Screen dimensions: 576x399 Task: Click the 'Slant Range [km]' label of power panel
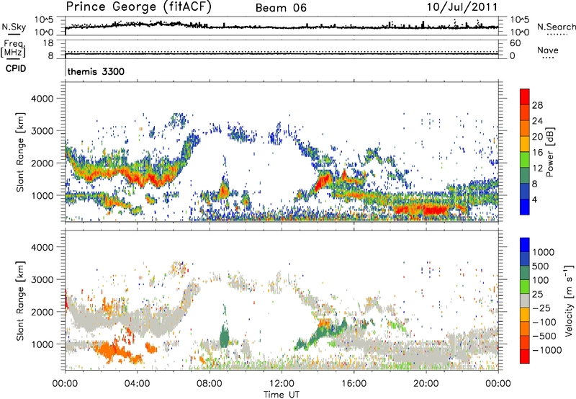20,152
